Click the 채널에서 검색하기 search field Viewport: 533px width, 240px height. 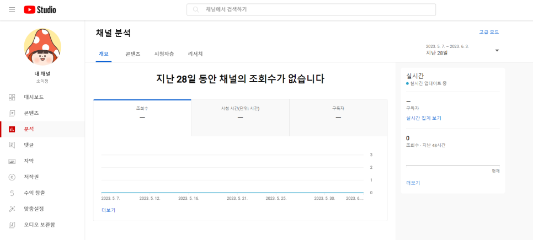tap(311, 10)
